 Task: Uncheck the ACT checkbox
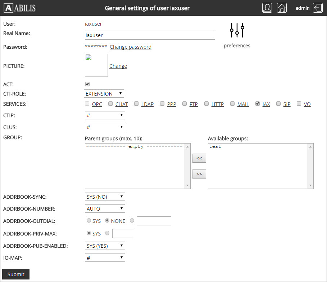point(87,84)
